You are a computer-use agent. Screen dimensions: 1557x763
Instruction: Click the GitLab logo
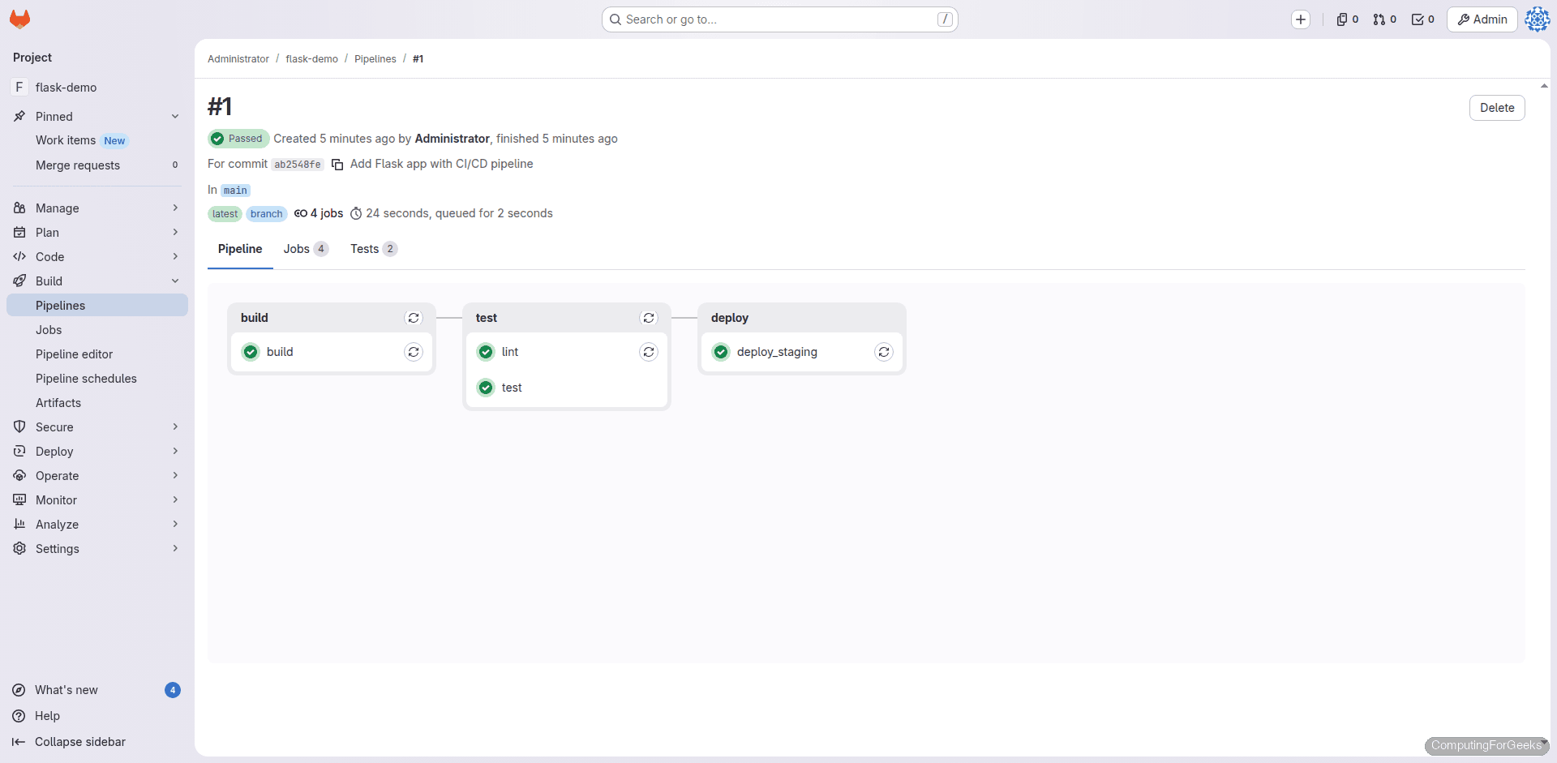pos(19,19)
